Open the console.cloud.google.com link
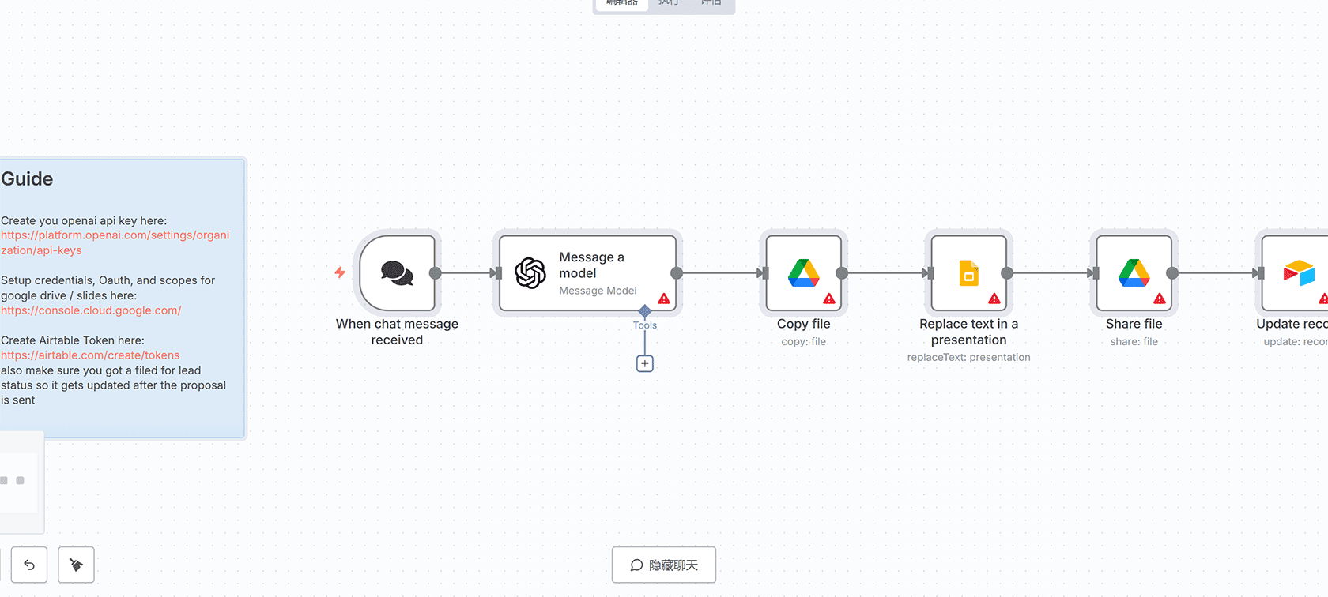 coord(91,310)
